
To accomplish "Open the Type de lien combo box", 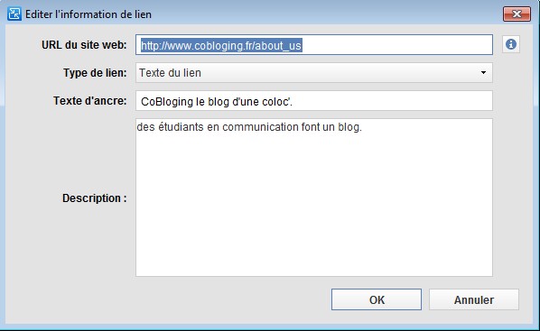I will pos(313,72).
